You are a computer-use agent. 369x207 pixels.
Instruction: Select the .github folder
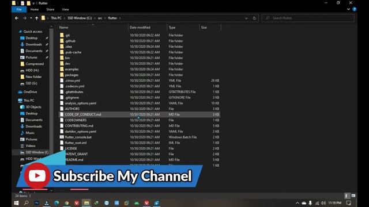point(70,41)
